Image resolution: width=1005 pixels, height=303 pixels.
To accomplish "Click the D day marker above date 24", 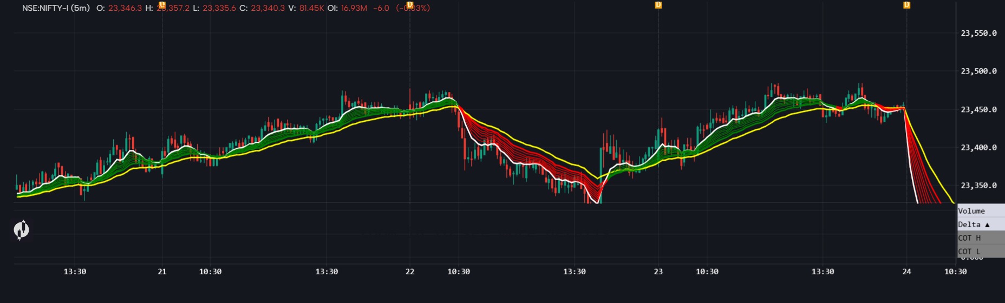I will [x=907, y=5].
